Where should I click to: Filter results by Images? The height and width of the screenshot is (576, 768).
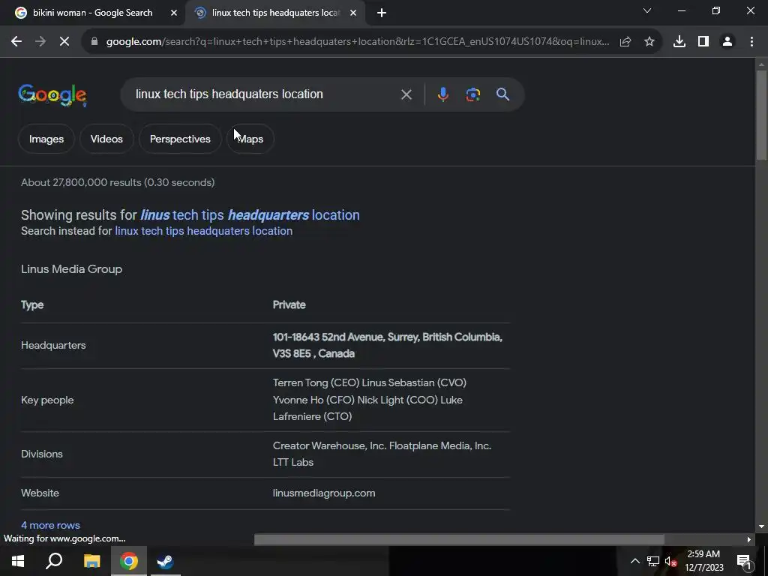tap(46, 139)
